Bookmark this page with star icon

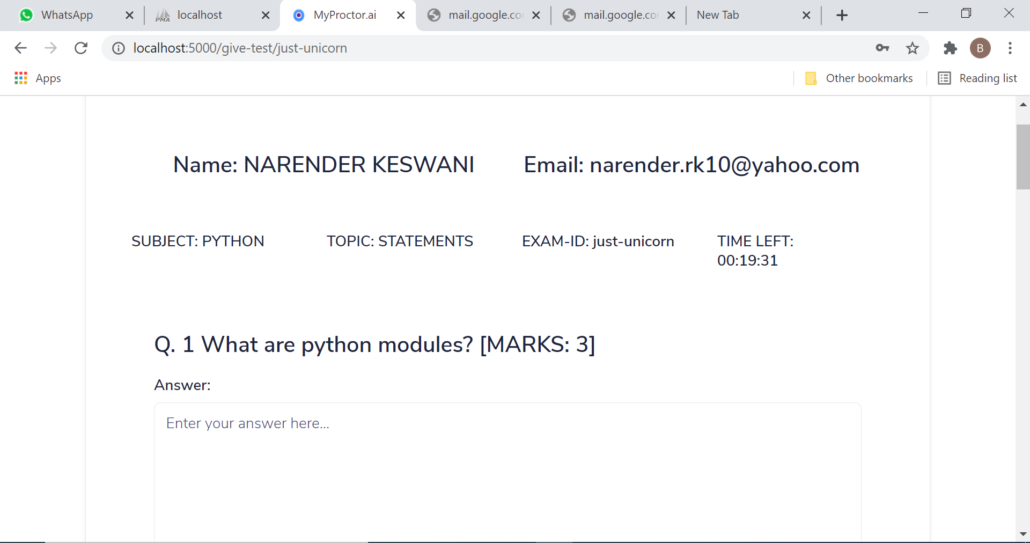point(913,48)
